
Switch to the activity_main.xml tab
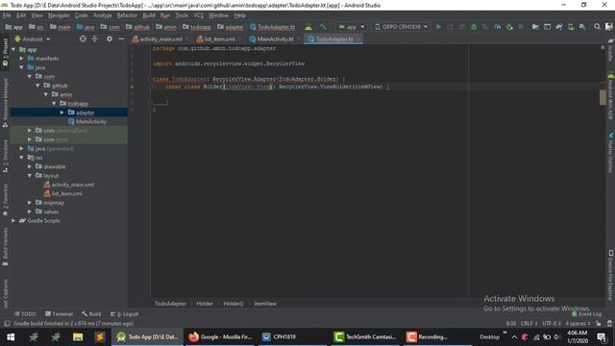click(158, 39)
